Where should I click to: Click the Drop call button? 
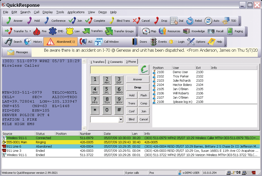138,87
